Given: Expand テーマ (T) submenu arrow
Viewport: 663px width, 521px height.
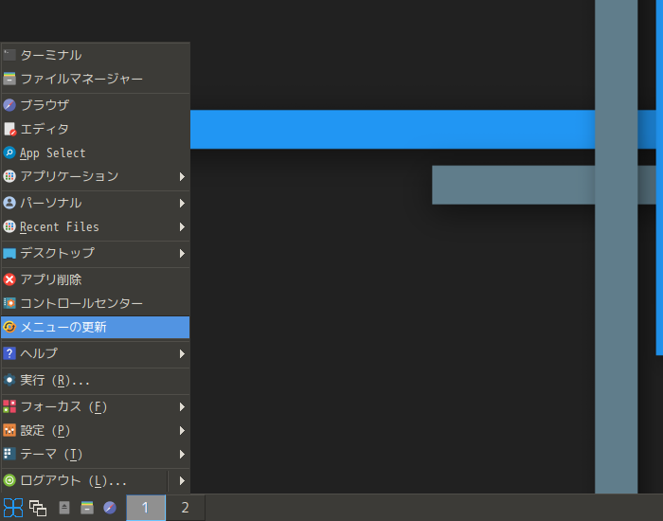Looking at the screenshot, I should coord(182,454).
